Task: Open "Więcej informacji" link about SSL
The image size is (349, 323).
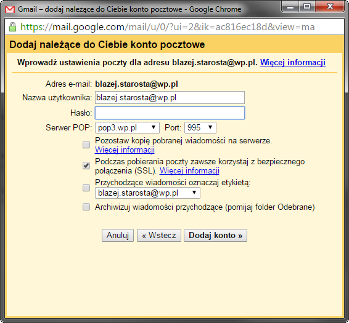Action: pyautogui.click(x=189, y=171)
